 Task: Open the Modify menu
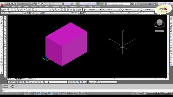(64, 7)
